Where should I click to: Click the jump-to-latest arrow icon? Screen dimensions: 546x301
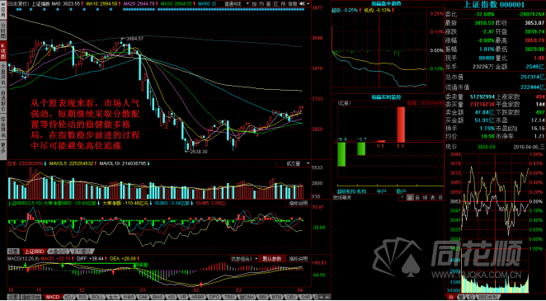coord(302,3)
